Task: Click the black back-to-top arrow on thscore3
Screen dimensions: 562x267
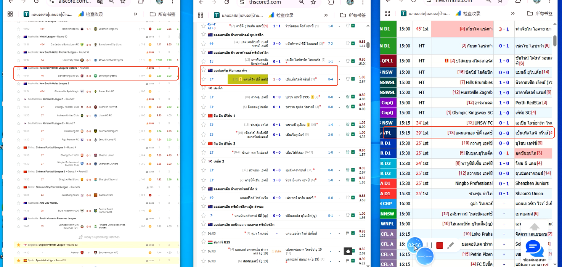Action: click(x=348, y=251)
